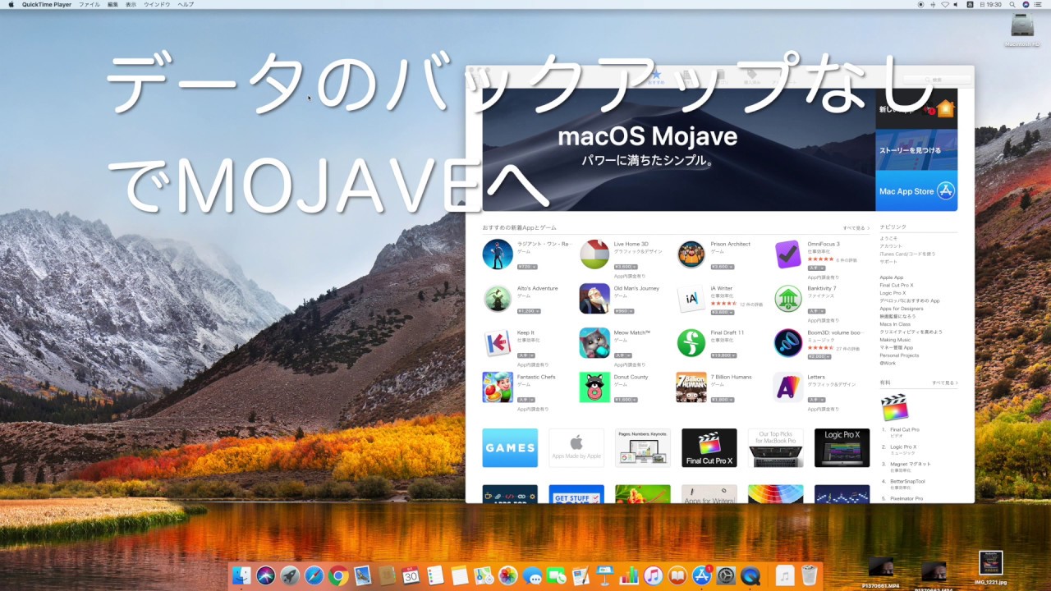Image resolution: width=1051 pixels, height=591 pixels.
Task: Select the Keep It app icon
Action: pos(498,343)
